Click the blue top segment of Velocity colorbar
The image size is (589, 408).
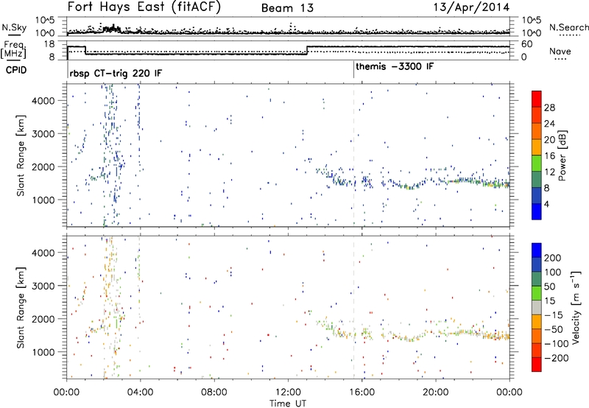coord(537,250)
